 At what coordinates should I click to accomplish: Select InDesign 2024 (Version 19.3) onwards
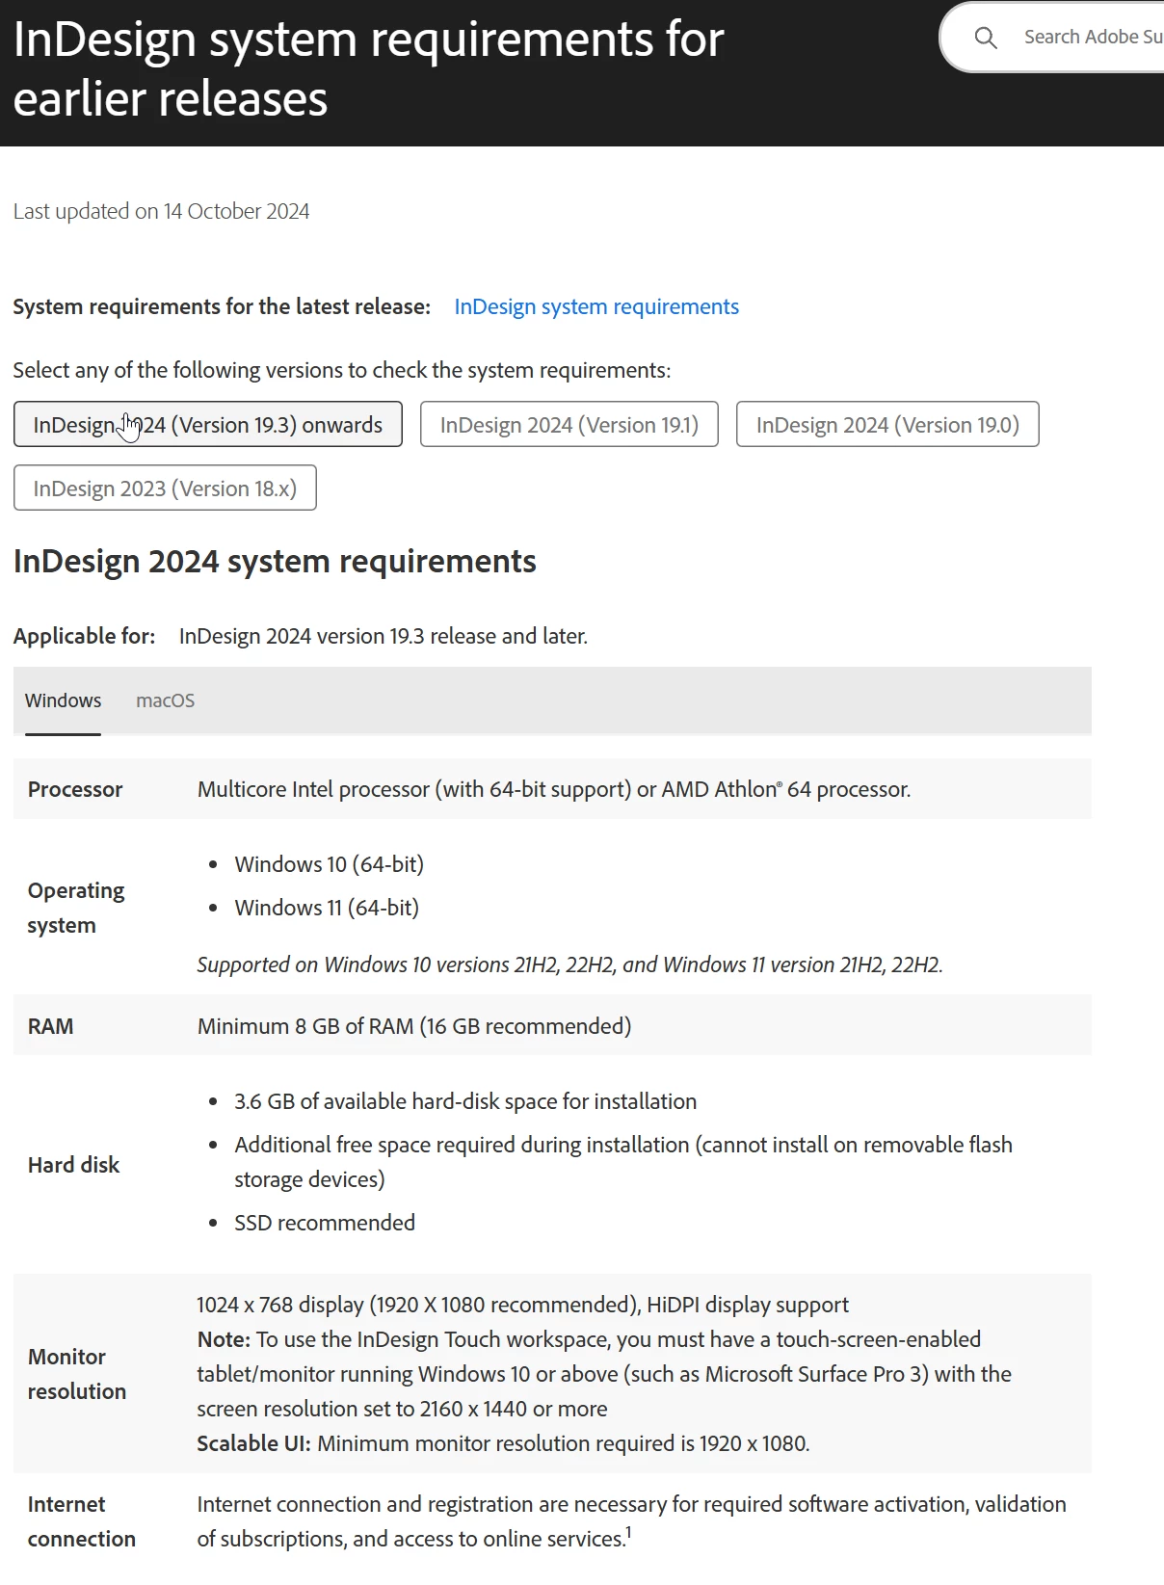[208, 424]
